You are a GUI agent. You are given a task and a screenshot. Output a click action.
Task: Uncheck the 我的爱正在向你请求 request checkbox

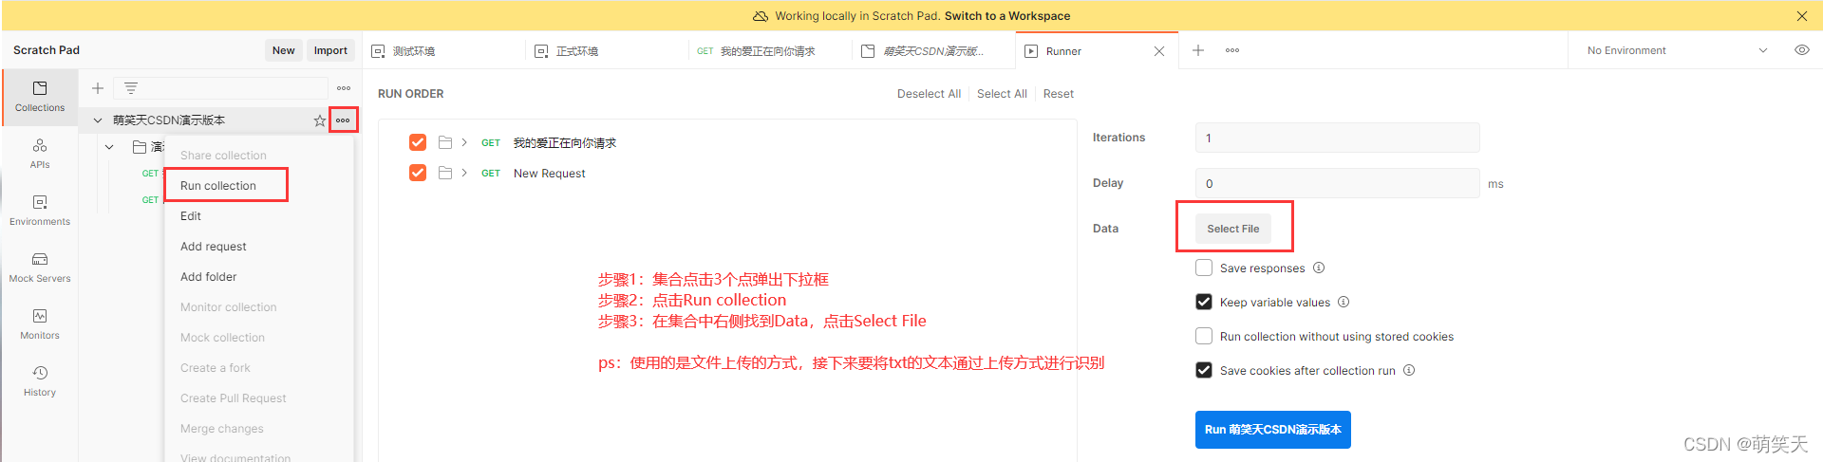click(x=418, y=142)
